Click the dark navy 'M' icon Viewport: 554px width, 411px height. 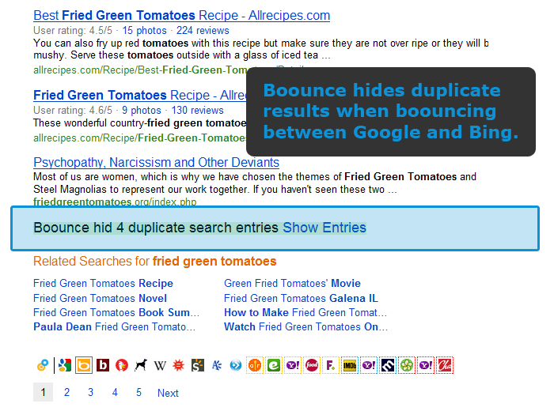pos(388,365)
